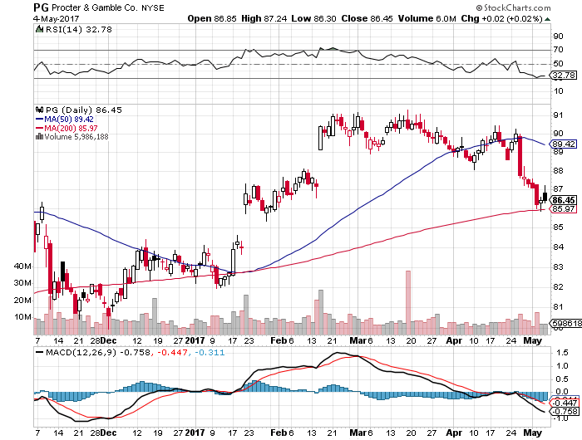Click the NYSE exchange label
582x440 pixels.
click(153, 7)
